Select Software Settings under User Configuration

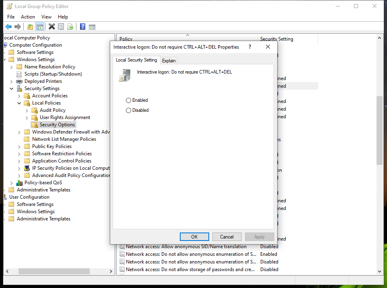coord(35,204)
